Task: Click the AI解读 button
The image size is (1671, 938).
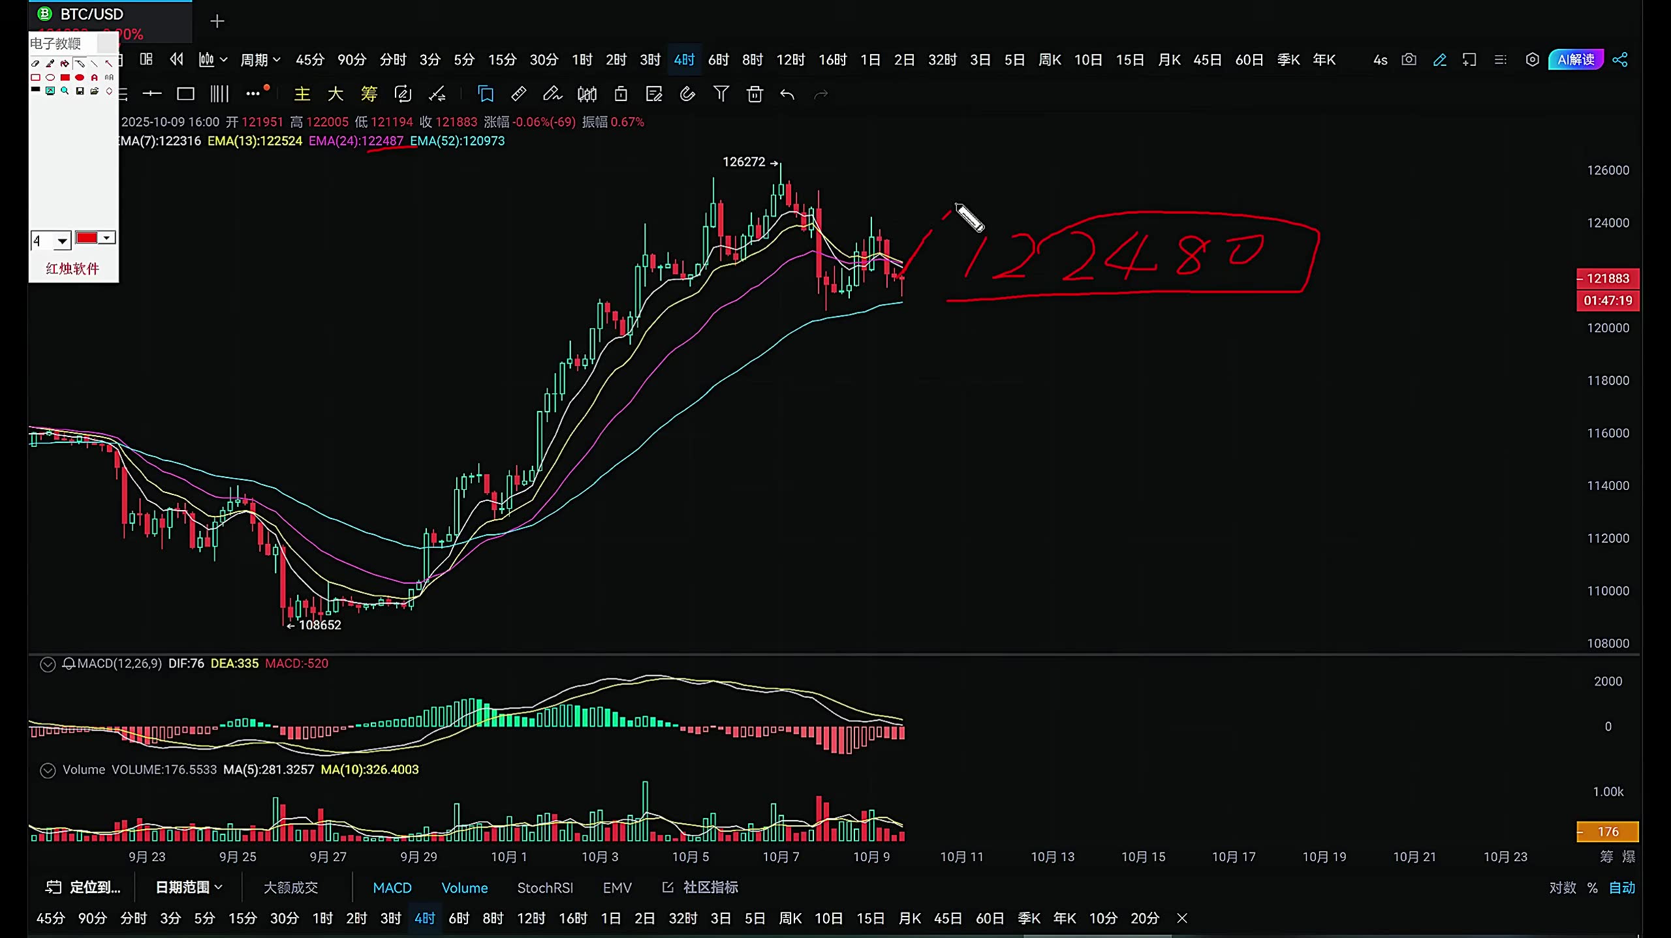Action: (1575, 60)
